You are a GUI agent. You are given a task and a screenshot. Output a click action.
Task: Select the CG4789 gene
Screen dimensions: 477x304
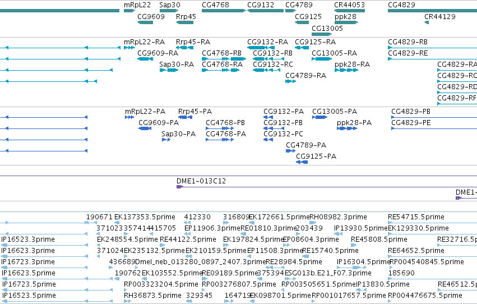click(290, 11)
